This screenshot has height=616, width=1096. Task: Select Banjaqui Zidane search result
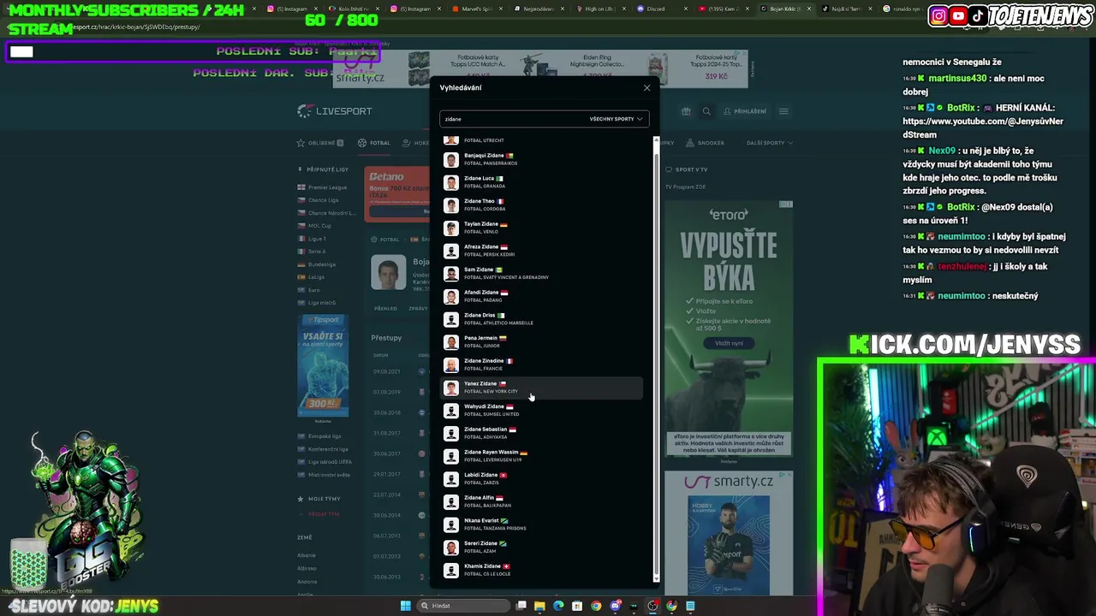click(541, 159)
